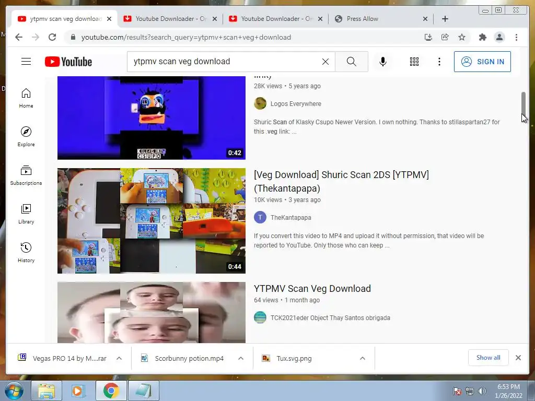Image resolution: width=535 pixels, height=401 pixels.
Task: Open History in the sidebar
Action: point(26,252)
